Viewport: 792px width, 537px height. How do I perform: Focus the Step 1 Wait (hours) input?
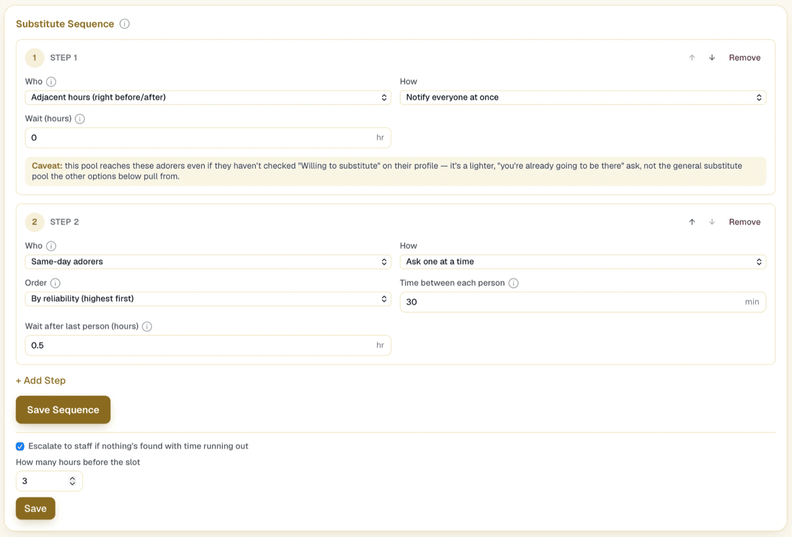pyautogui.click(x=208, y=138)
